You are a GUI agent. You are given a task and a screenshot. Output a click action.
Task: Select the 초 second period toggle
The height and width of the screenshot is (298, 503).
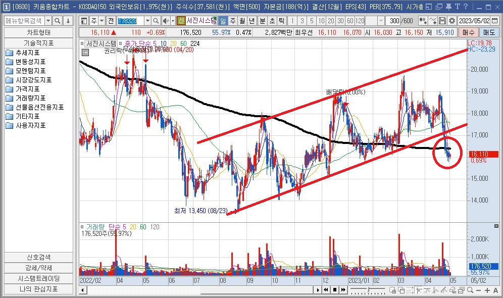coord(272,21)
